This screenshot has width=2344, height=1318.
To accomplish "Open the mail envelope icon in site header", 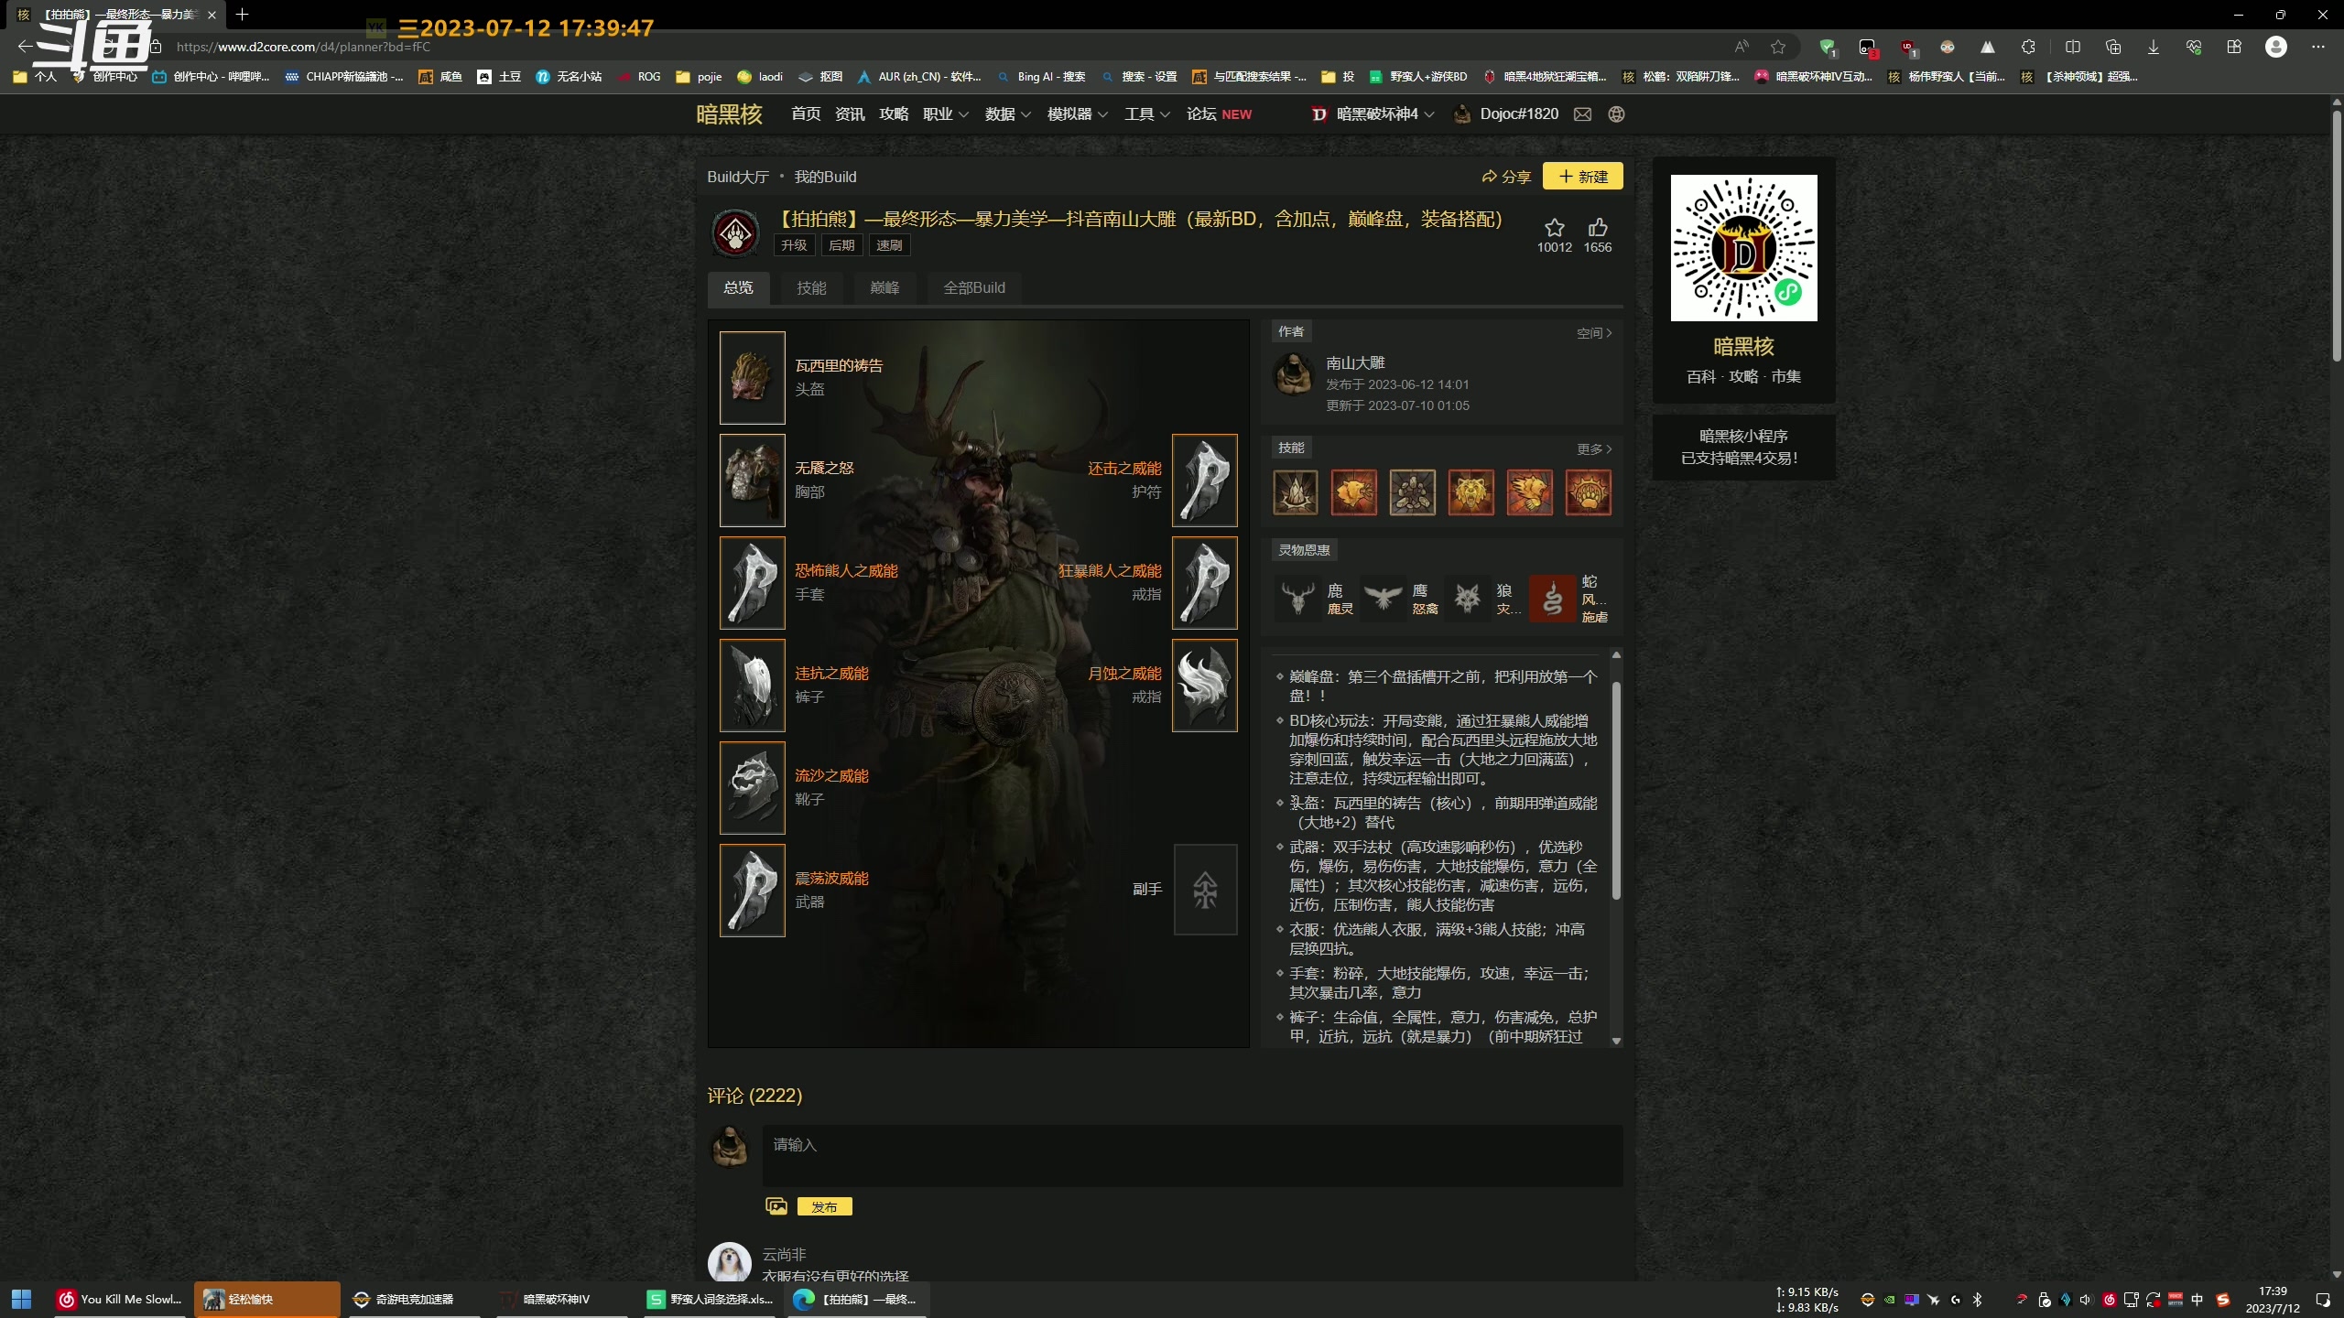I will pos(1582,114).
